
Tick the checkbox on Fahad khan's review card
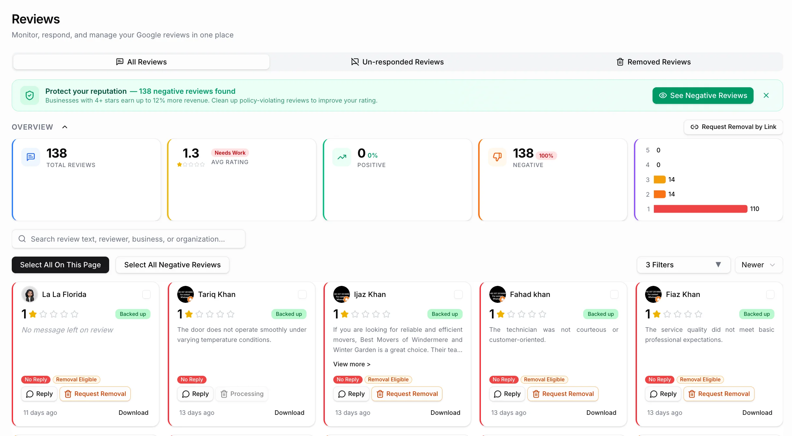614,294
